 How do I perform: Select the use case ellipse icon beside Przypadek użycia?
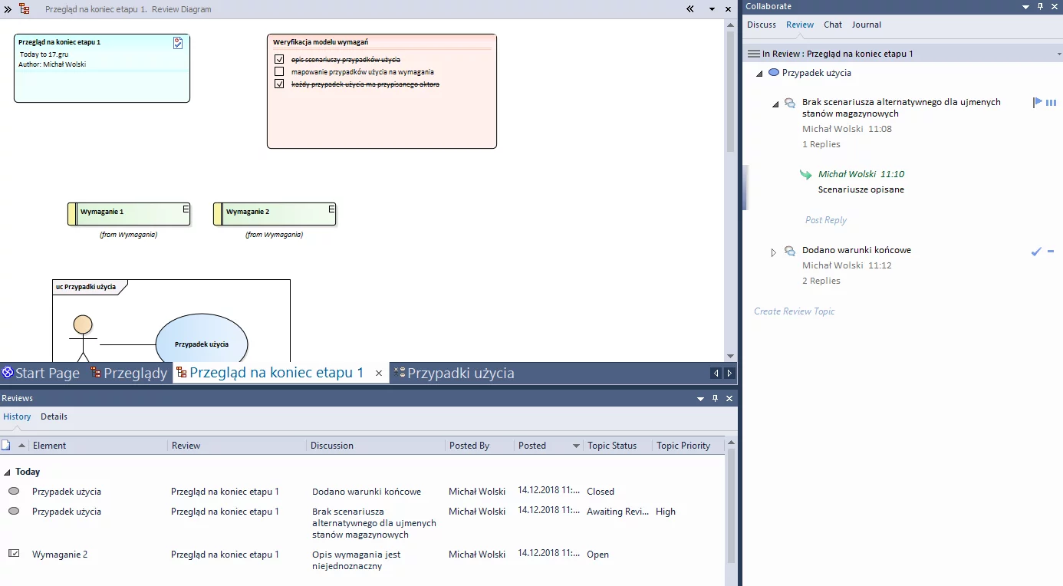[x=772, y=72]
